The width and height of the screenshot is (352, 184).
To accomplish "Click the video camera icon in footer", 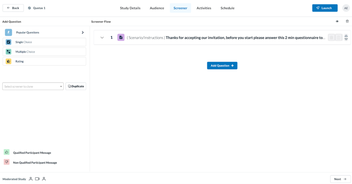I will tap(37, 179).
